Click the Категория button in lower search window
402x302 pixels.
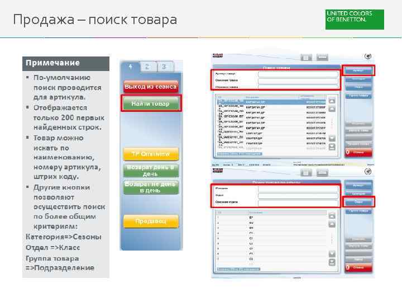(358, 194)
